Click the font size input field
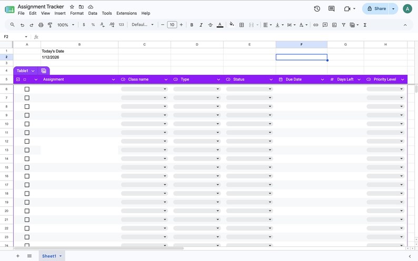The height and width of the screenshot is (261, 418). (x=172, y=25)
